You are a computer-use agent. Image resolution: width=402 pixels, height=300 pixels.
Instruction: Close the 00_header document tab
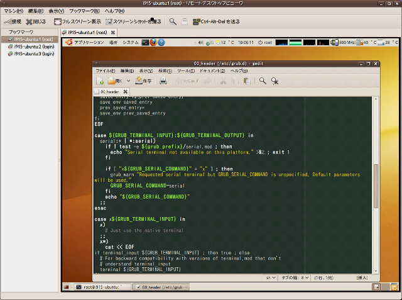click(126, 92)
